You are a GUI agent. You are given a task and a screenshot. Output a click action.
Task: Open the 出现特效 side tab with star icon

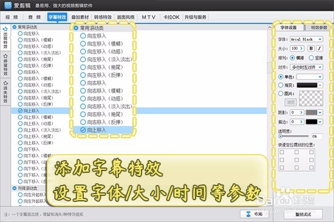click(5, 38)
